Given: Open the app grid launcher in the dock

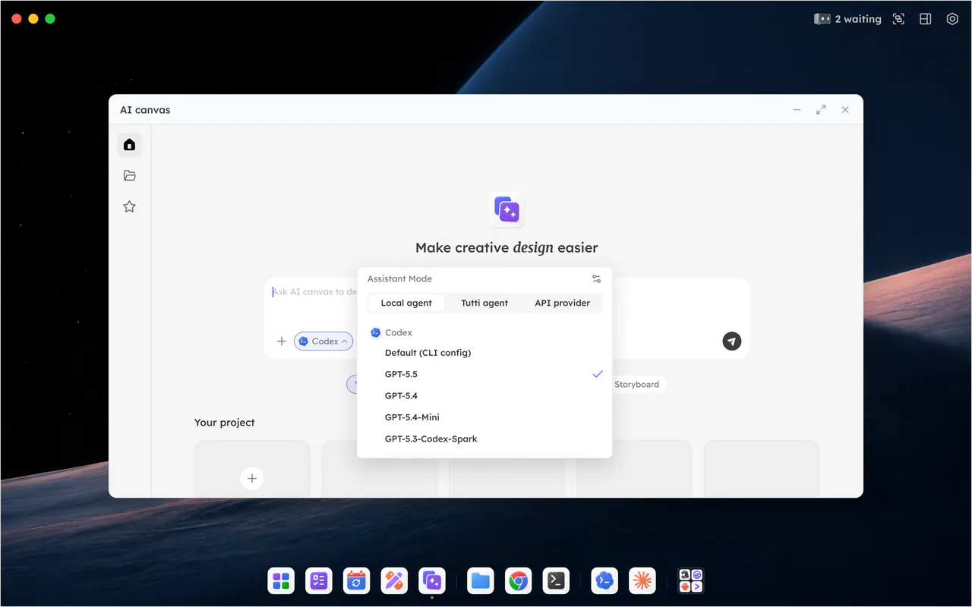Looking at the screenshot, I should [x=281, y=581].
